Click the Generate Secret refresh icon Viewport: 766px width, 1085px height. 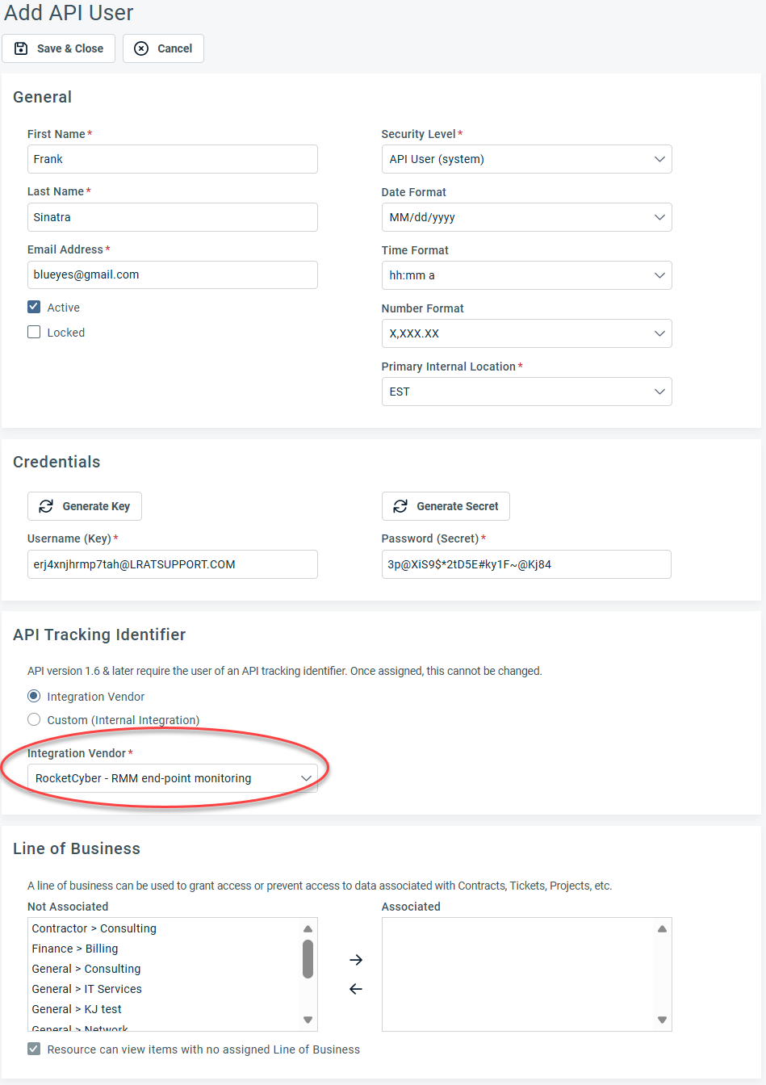click(400, 506)
